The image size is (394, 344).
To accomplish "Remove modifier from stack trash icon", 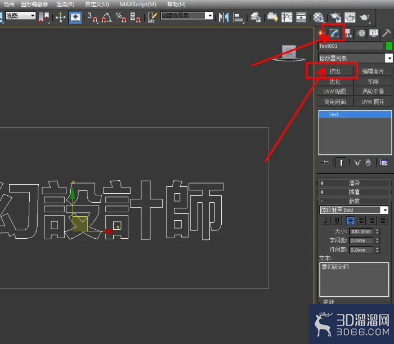I will click(368, 163).
